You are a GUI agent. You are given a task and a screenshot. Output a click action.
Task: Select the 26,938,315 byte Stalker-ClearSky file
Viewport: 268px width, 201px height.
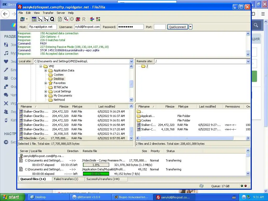pos(73,134)
